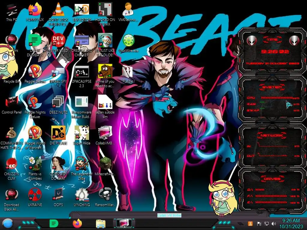307x230 pixels.
Task: Open the taskbar clock showing 9:26 AM
Action: [x=291, y=223]
